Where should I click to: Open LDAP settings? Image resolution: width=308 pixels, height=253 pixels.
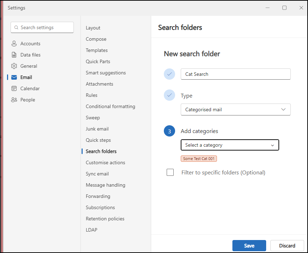pyautogui.click(x=91, y=230)
